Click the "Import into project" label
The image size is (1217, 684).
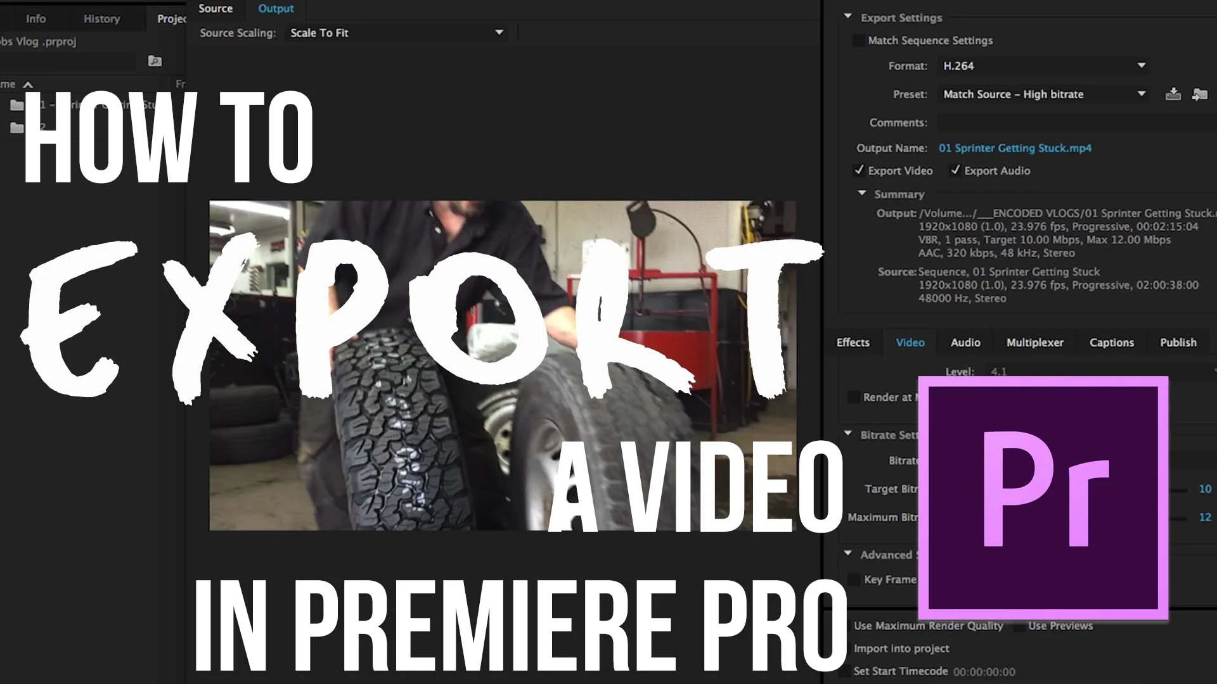(x=901, y=649)
